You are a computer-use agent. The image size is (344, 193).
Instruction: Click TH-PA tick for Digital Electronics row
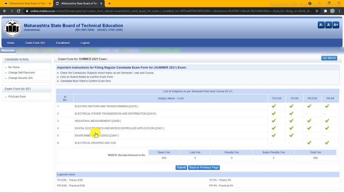pyautogui.click(x=291, y=128)
